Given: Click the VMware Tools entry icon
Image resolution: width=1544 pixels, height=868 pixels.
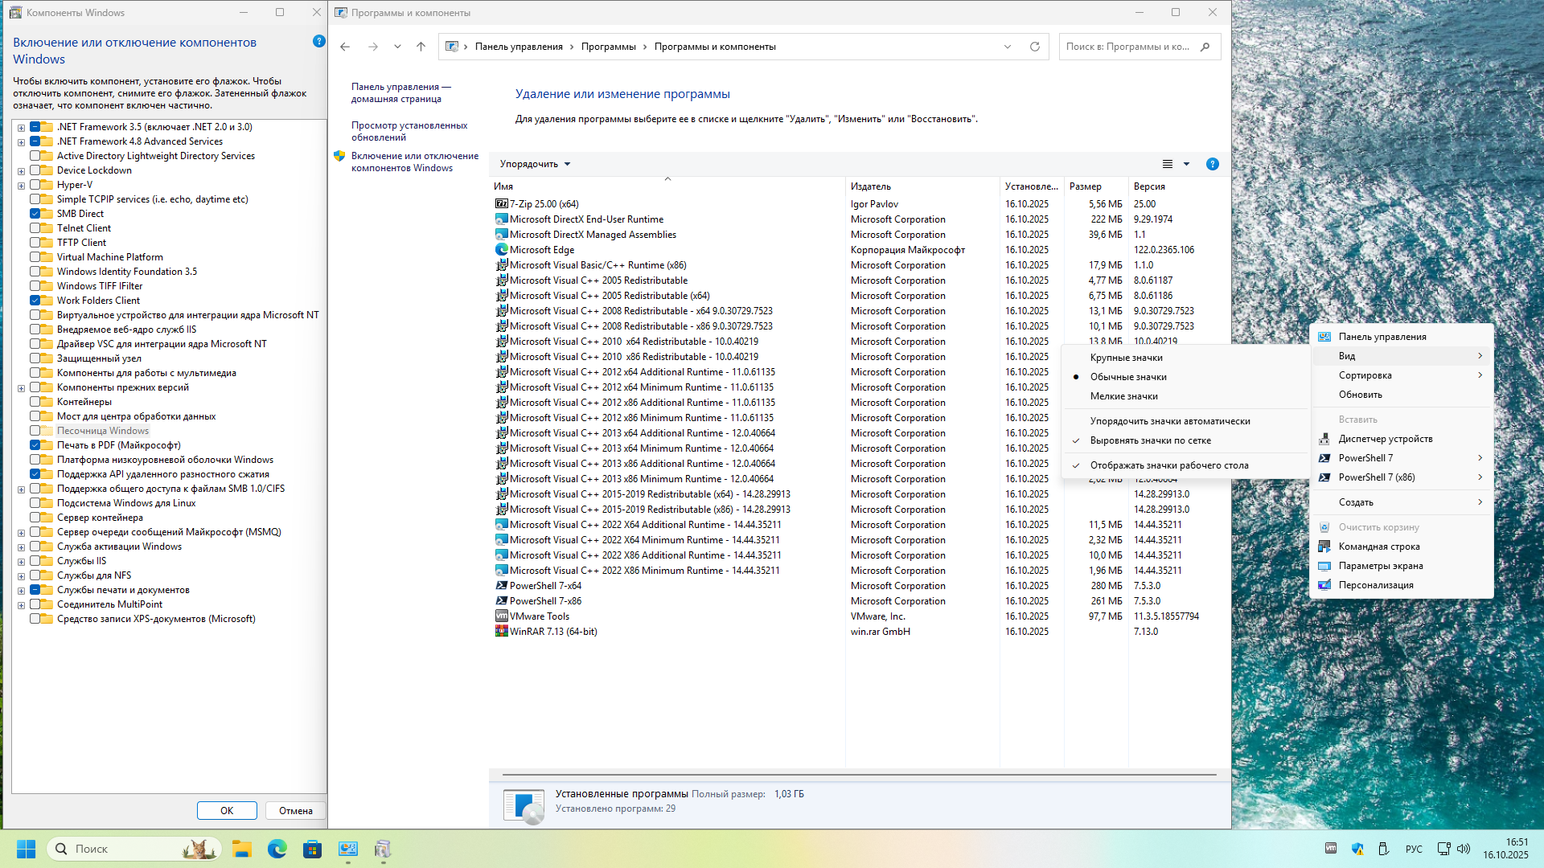Looking at the screenshot, I should click(x=502, y=616).
